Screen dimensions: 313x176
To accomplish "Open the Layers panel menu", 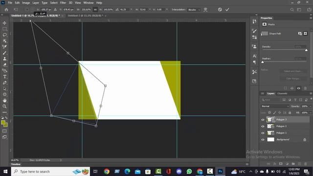I will click(311, 93).
